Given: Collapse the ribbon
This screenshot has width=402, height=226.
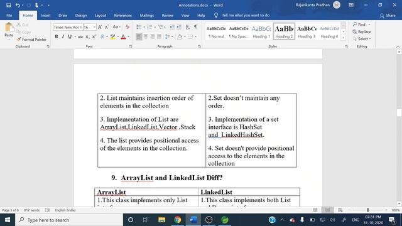Looking at the screenshot, I should pyautogui.click(x=398, y=46).
